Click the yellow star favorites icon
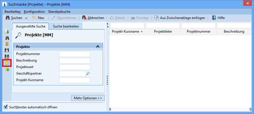Screen dimensions: 254x114 coord(7,63)
